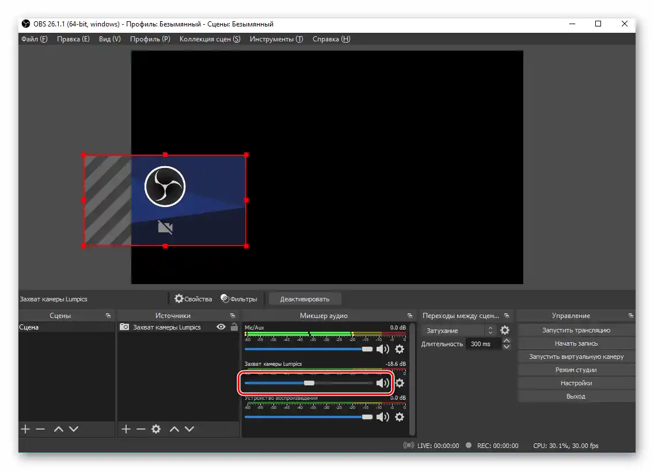Undock the Источники panel
This screenshot has width=654, height=471.
[233, 316]
